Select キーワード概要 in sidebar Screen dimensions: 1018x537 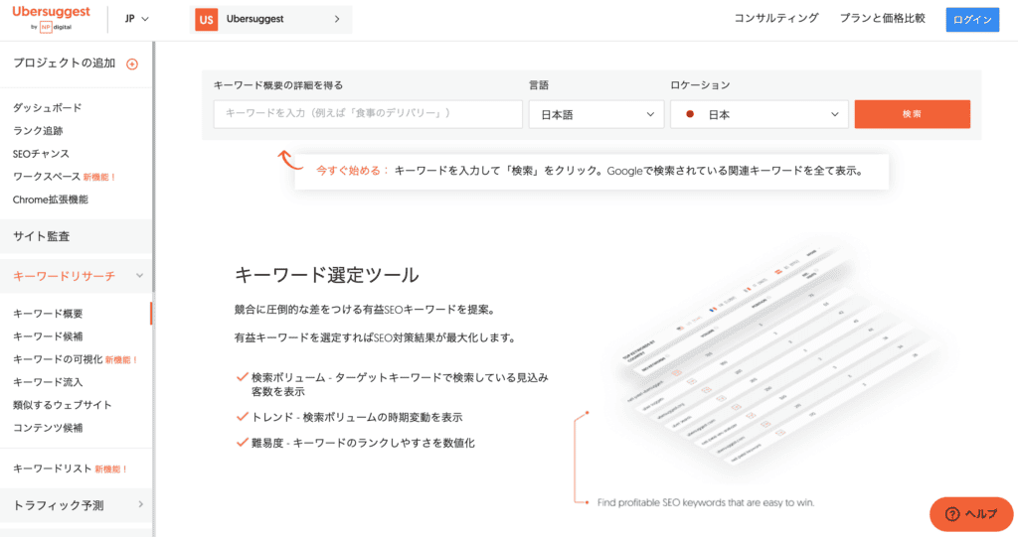48,314
